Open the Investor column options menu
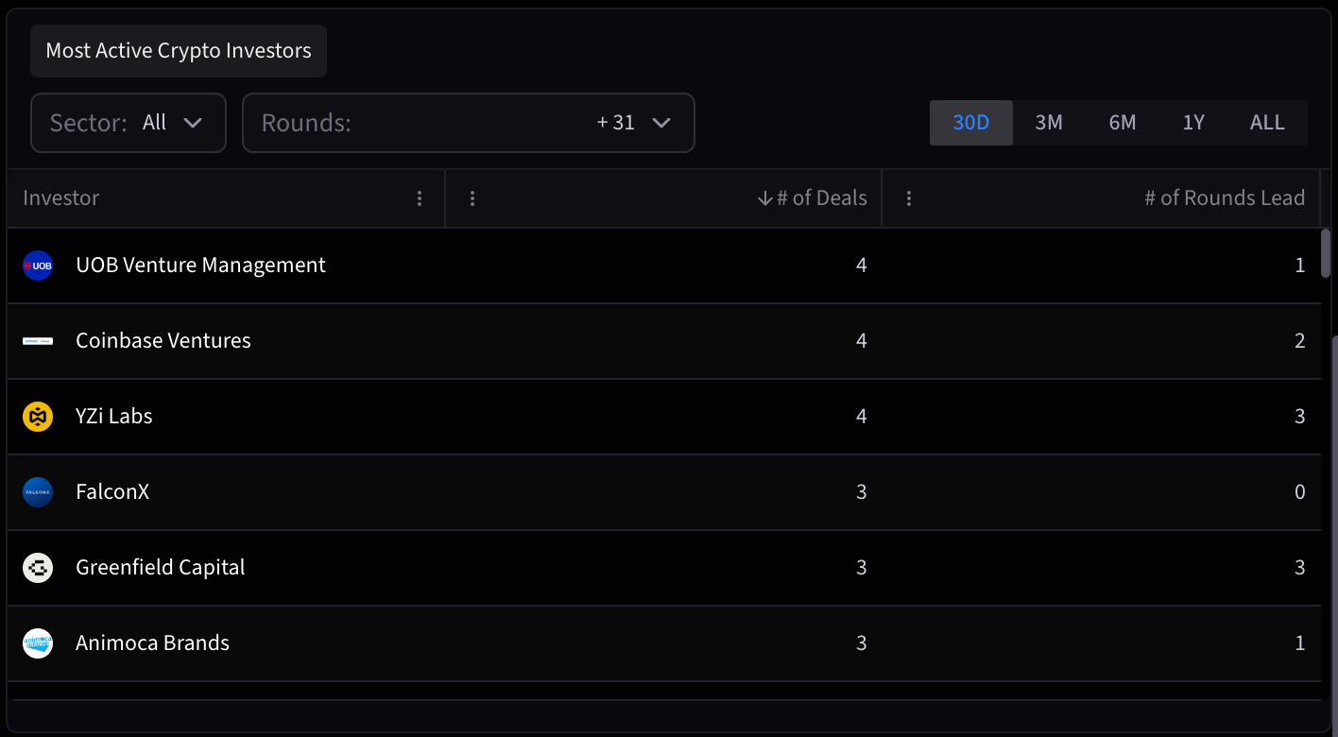Image resolution: width=1338 pixels, height=737 pixels. click(420, 198)
